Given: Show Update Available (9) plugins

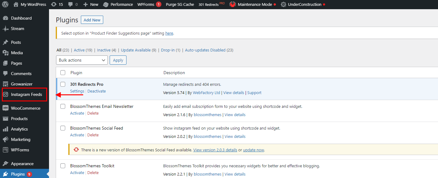Looking at the screenshot, I should point(138,50).
